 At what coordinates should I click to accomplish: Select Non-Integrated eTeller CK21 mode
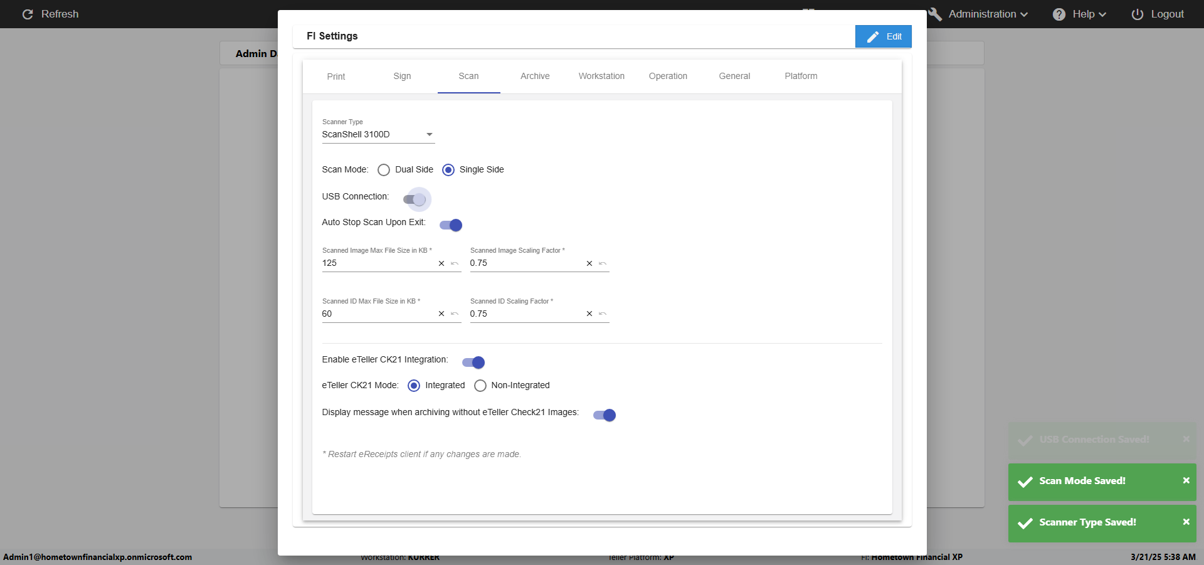pos(480,386)
